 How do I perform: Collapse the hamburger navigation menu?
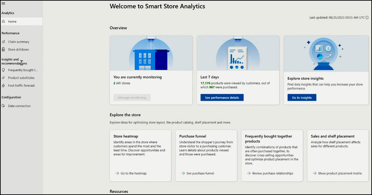[x=3, y=3]
